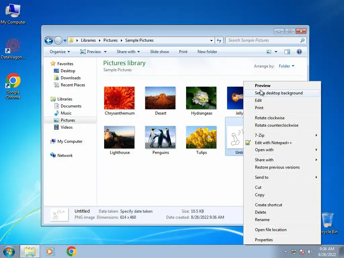Choose Delete from the context menu

click(282, 212)
